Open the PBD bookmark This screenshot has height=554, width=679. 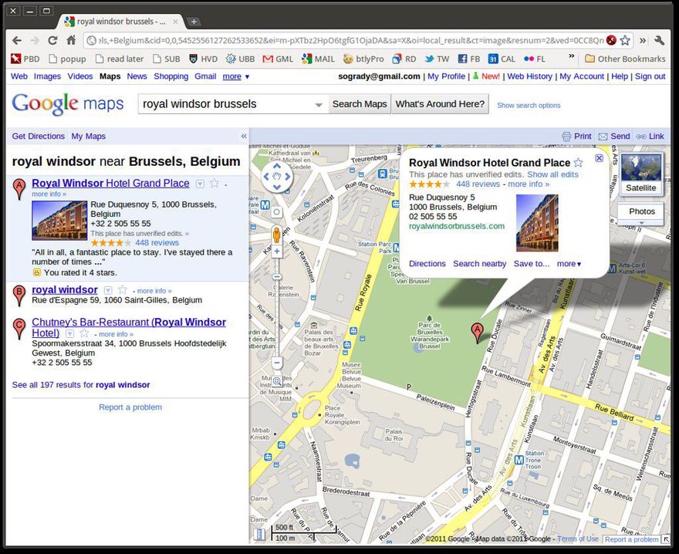pos(25,59)
